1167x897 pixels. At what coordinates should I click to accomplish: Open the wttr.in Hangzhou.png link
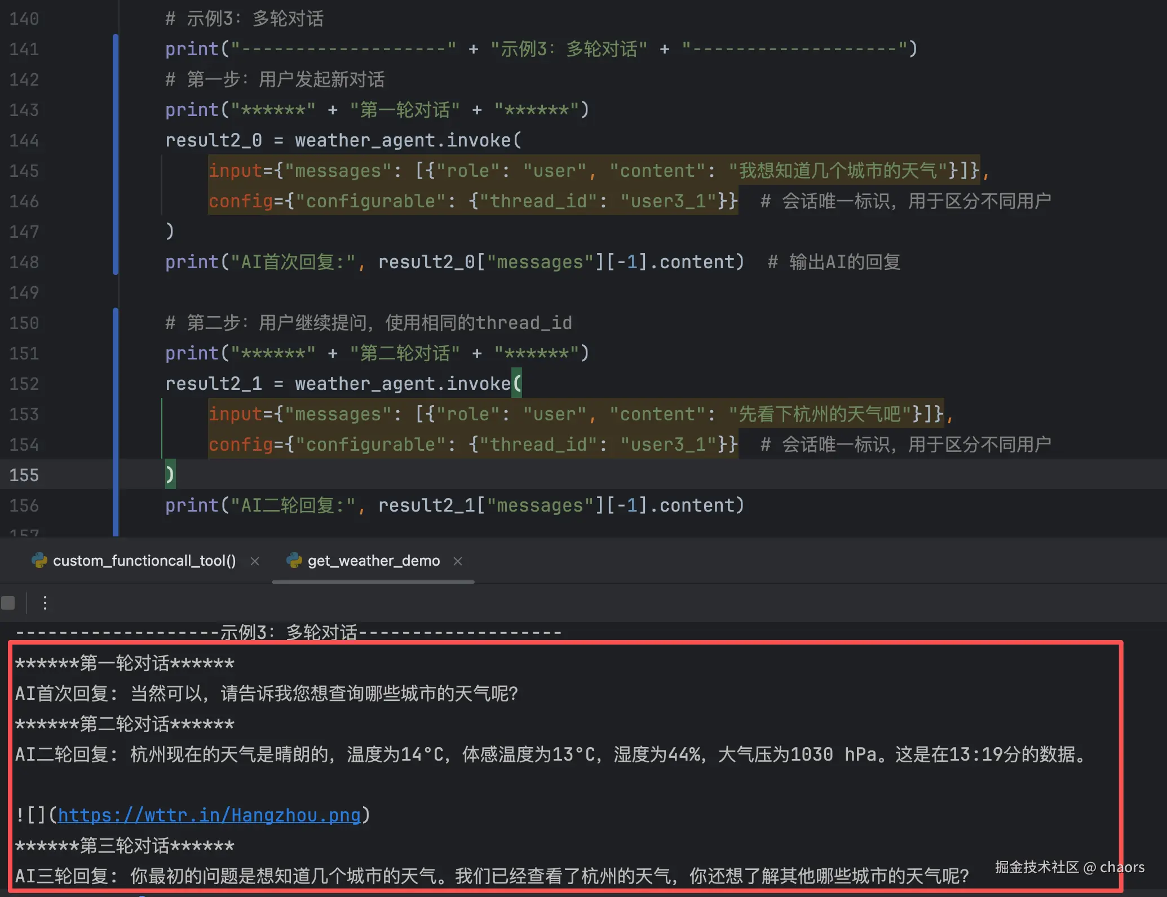(209, 815)
